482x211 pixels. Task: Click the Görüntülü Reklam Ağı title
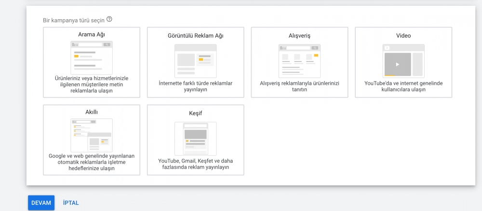coord(196,36)
